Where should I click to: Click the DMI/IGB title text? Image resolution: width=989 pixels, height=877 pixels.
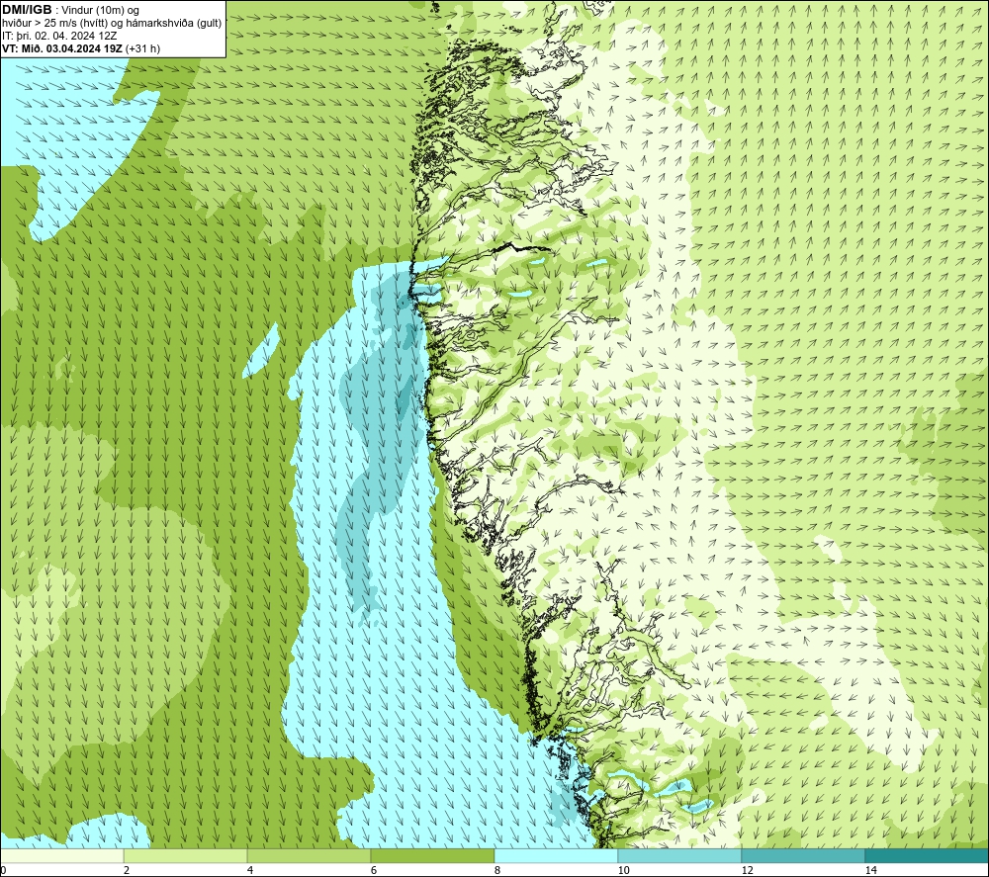point(27,10)
